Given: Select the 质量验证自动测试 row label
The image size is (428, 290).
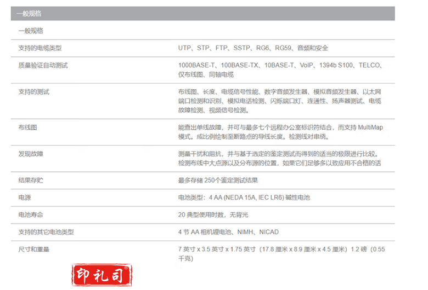Looking at the screenshot, I should pos(43,66).
